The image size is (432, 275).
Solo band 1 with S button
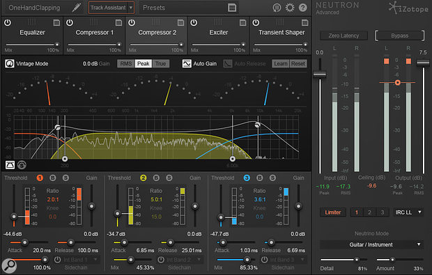65,178
